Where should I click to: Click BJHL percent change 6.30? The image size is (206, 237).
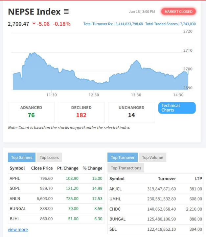tap(98, 219)
